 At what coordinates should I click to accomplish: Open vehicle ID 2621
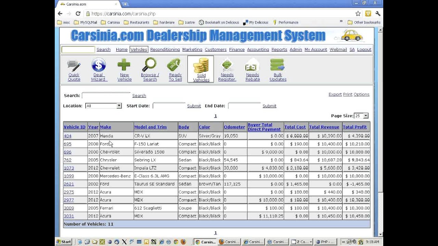coord(69,184)
